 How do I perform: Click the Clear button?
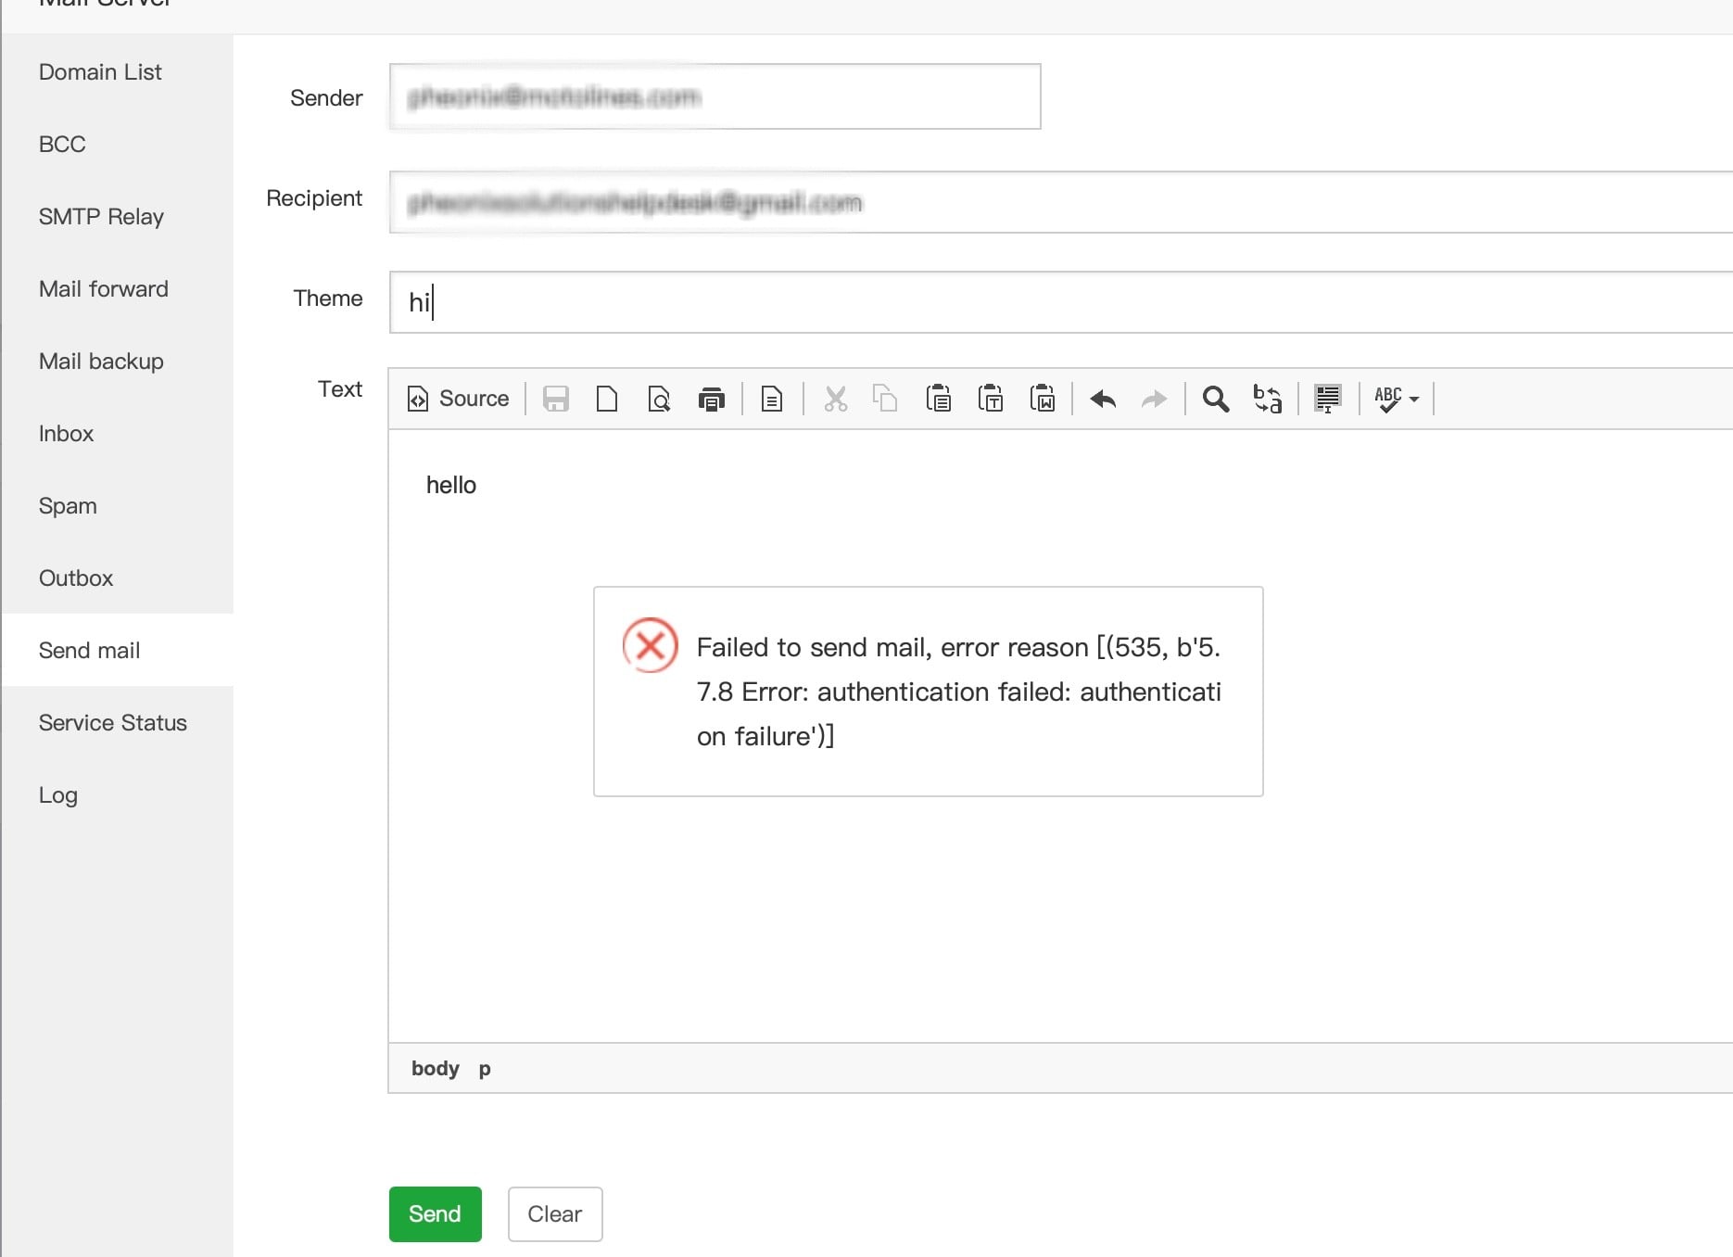pos(554,1214)
